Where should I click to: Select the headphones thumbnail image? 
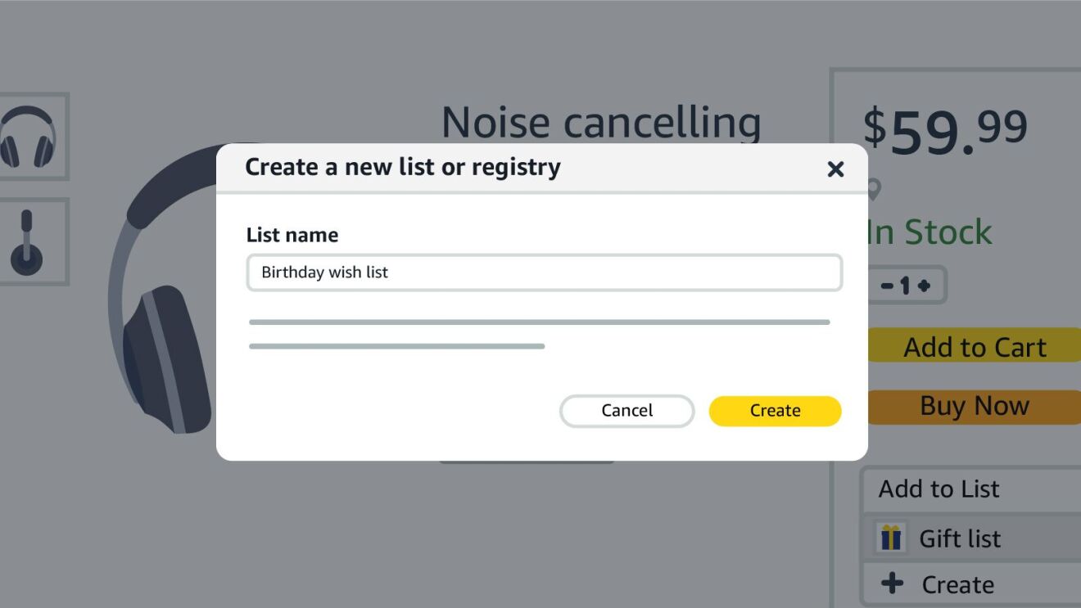(x=28, y=136)
